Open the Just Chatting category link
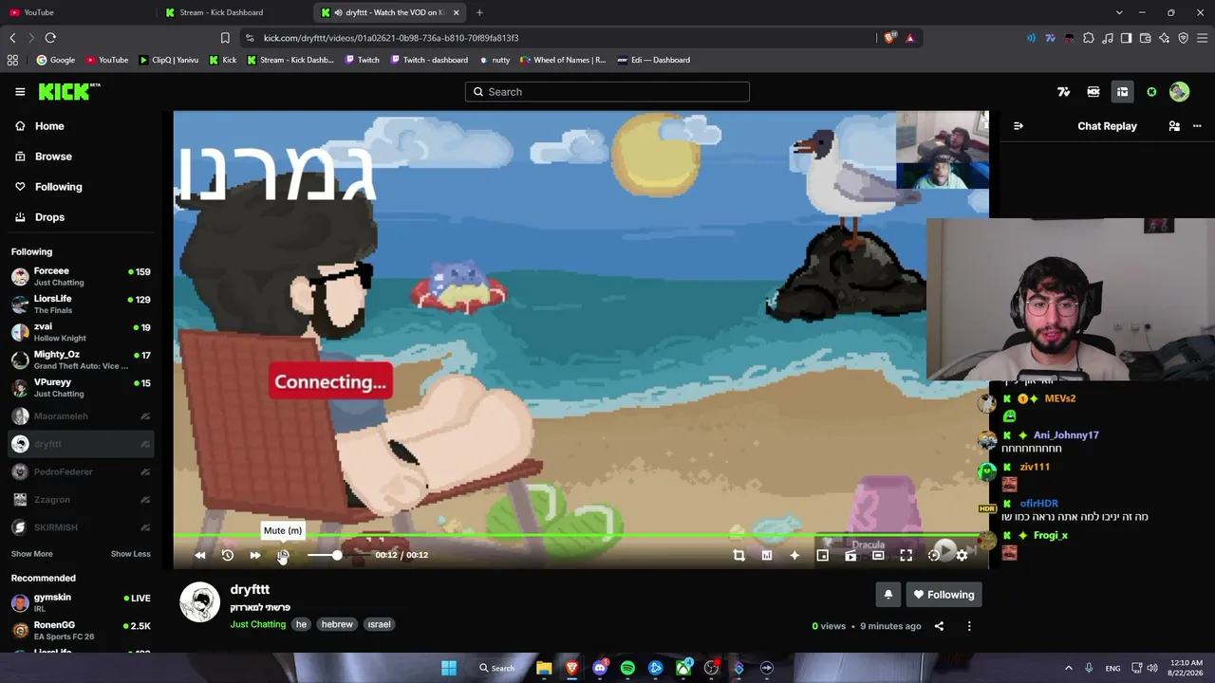This screenshot has height=683, width=1215. (258, 624)
